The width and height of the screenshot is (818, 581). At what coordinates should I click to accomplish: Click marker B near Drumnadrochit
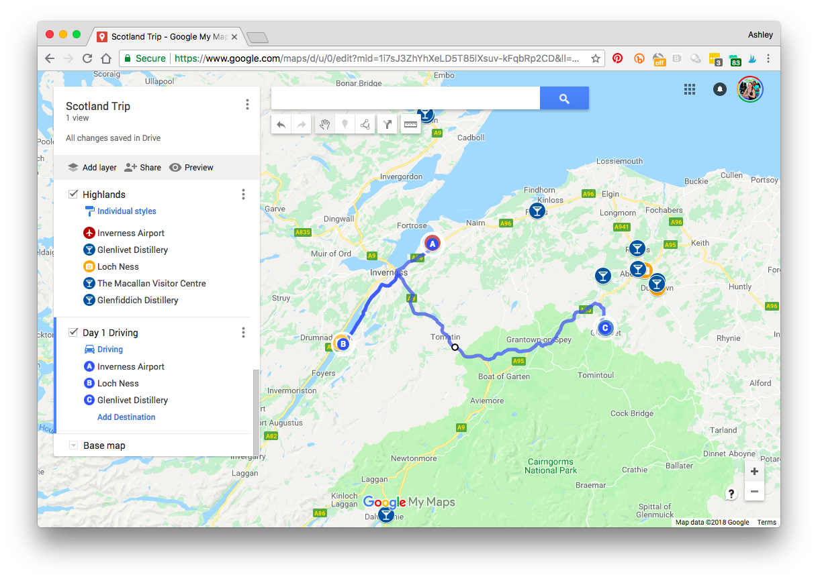[343, 344]
